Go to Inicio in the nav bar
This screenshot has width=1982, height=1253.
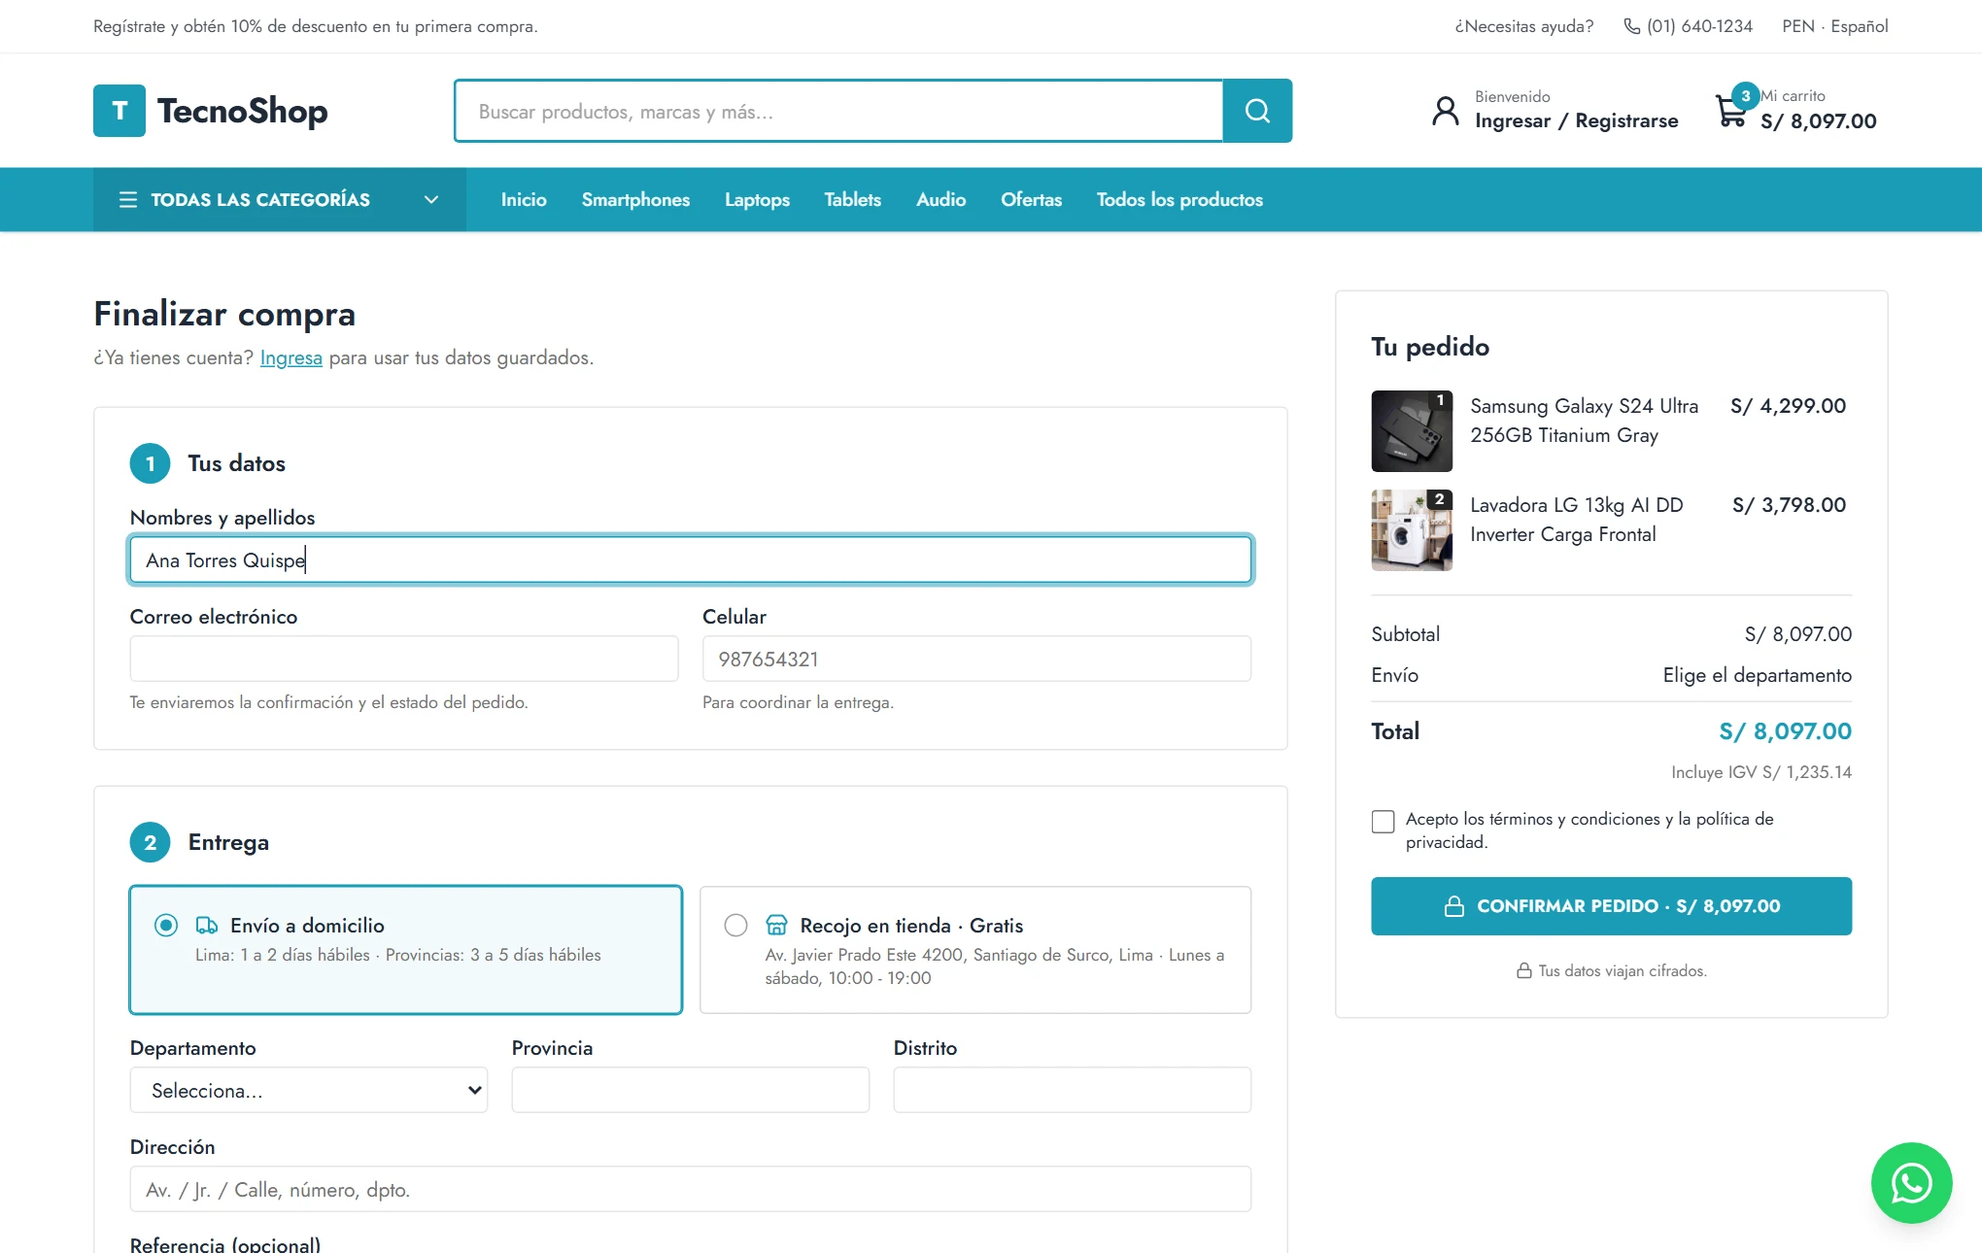524,199
